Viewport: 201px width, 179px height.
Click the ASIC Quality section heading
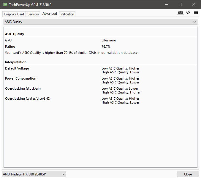point(15,34)
